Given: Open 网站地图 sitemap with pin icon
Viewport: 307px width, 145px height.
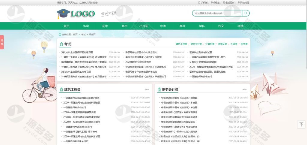Looking at the screenshot, I should click(x=243, y=2).
